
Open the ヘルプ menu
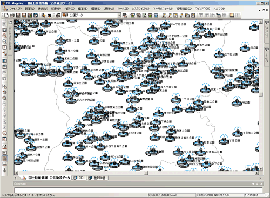pyautogui.click(x=219, y=9)
